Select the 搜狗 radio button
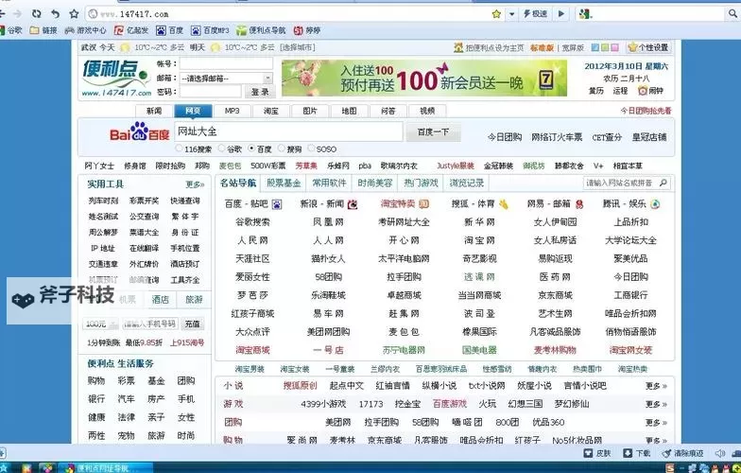Viewport: 741px width, 473px height. [282, 149]
